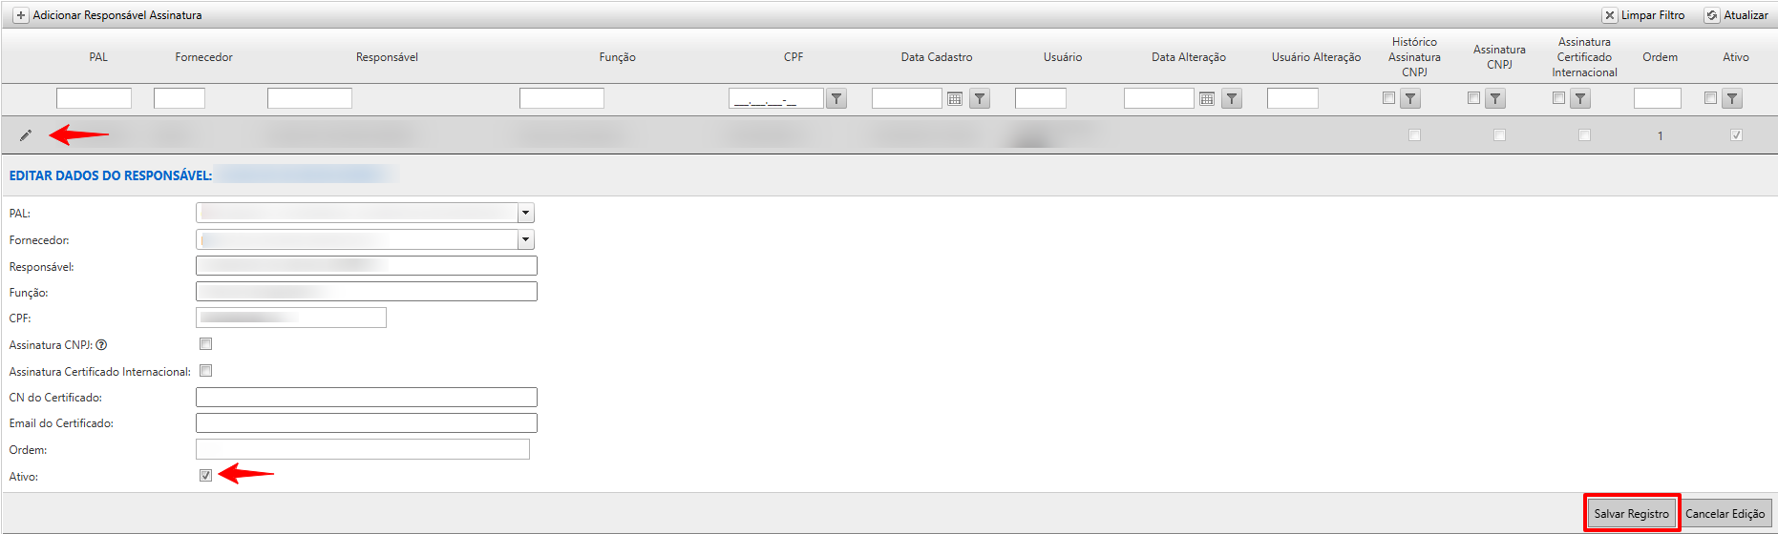Viewport: 1778px width, 534px height.
Task: Click the Histórico Assinatura CNPJ filter icon
Action: tap(1410, 98)
